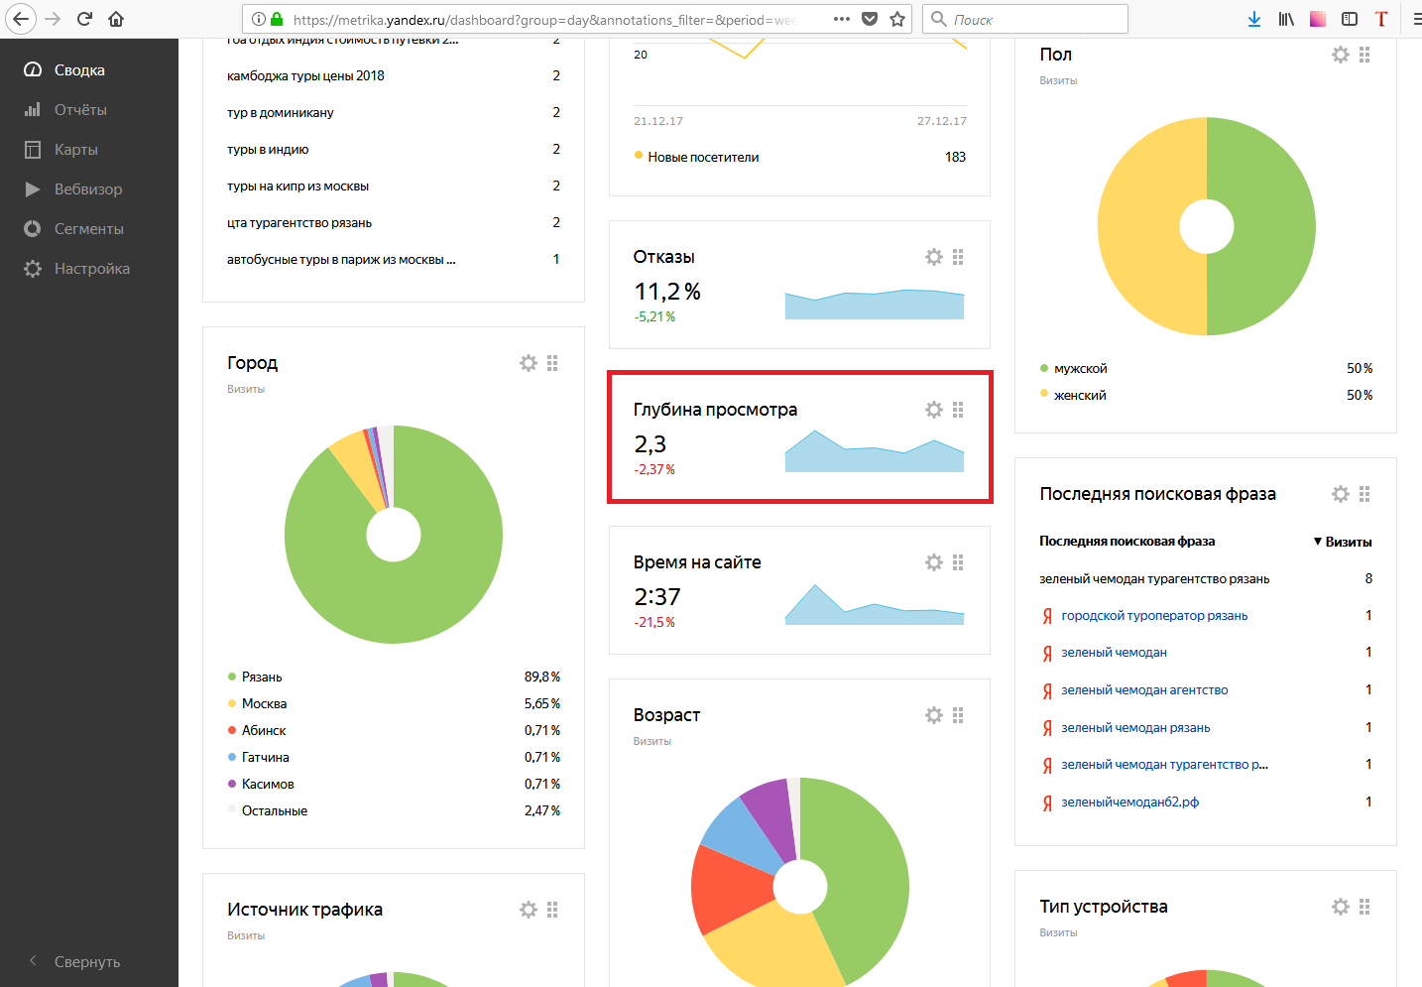
Task: Click gear icon on Отказы widget
Action: click(934, 257)
